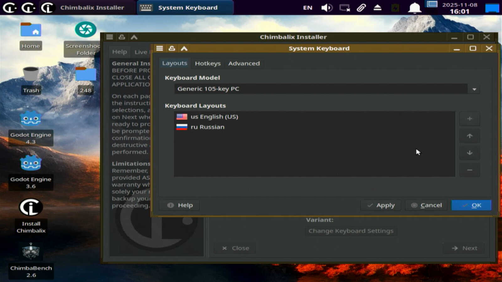
Task: Click the volume speaker icon in panel
Action: [327, 8]
